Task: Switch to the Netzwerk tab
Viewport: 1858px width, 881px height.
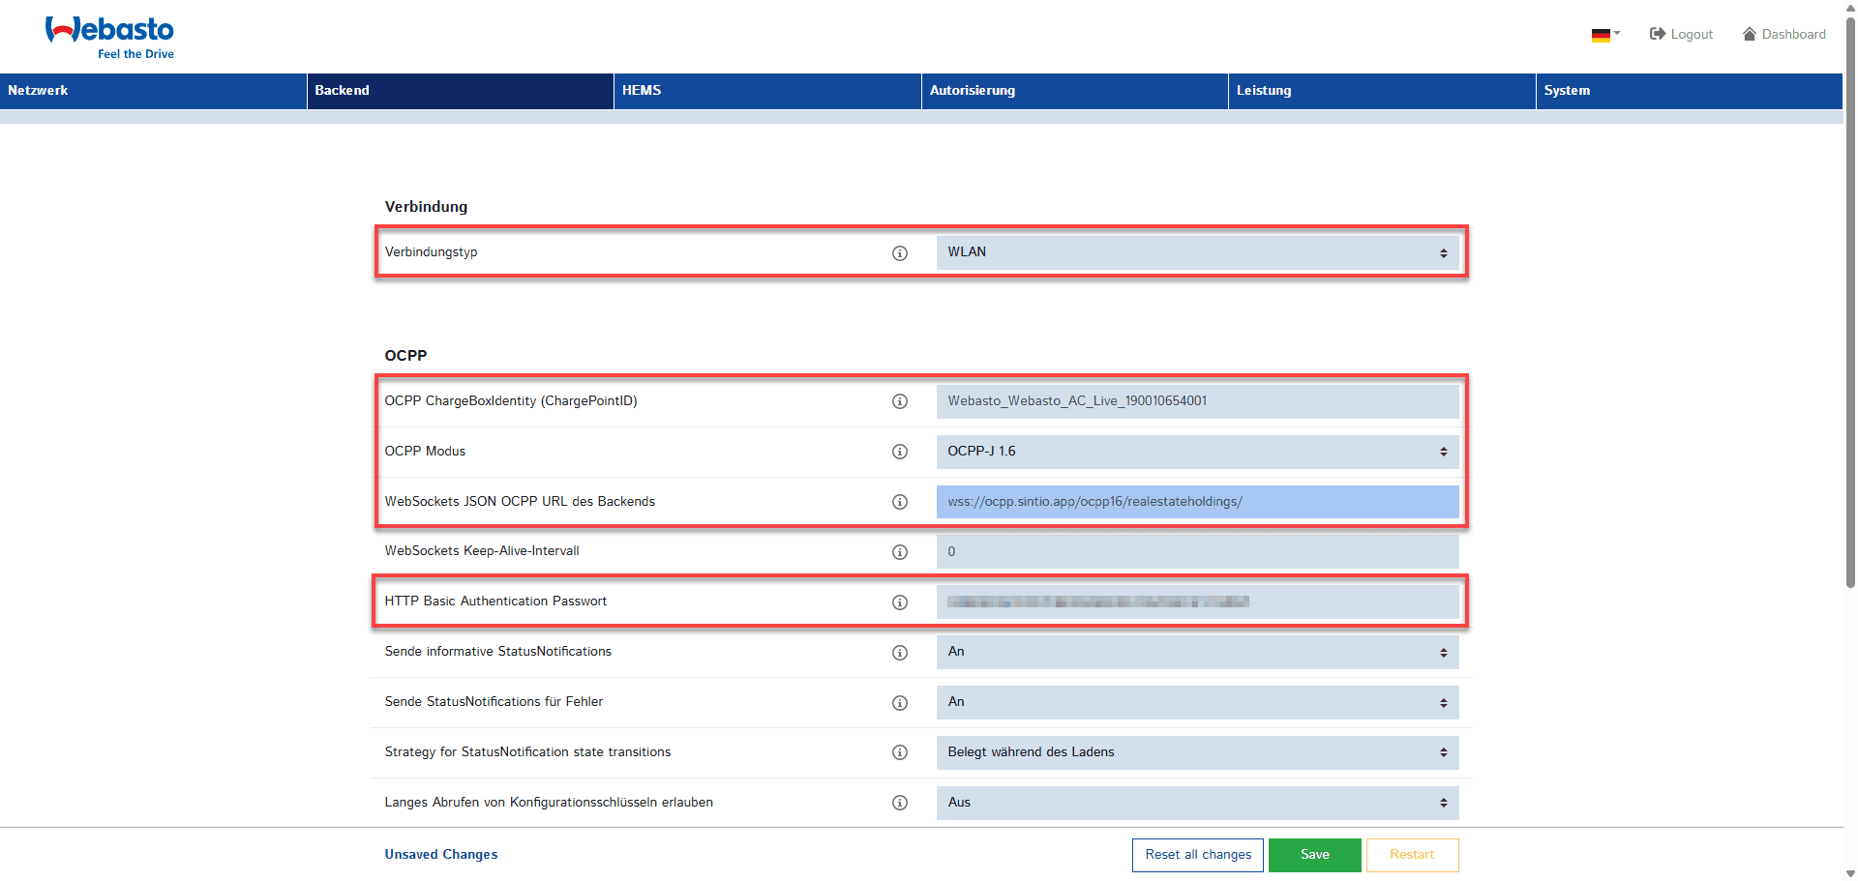Action: (x=153, y=91)
